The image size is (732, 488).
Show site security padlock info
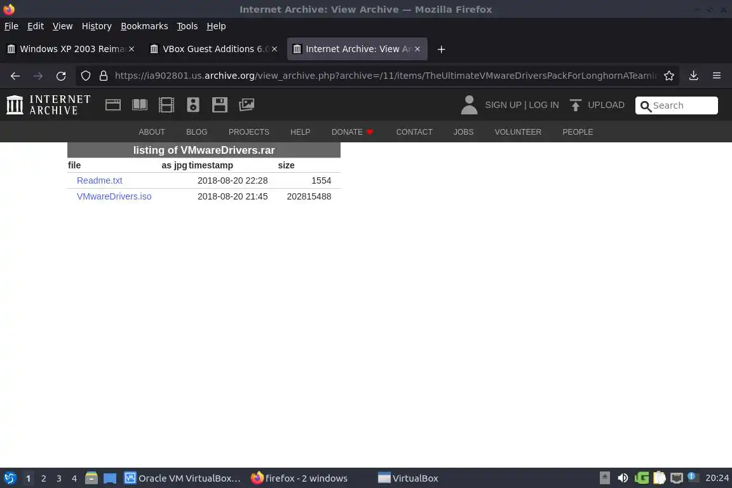click(x=104, y=76)
